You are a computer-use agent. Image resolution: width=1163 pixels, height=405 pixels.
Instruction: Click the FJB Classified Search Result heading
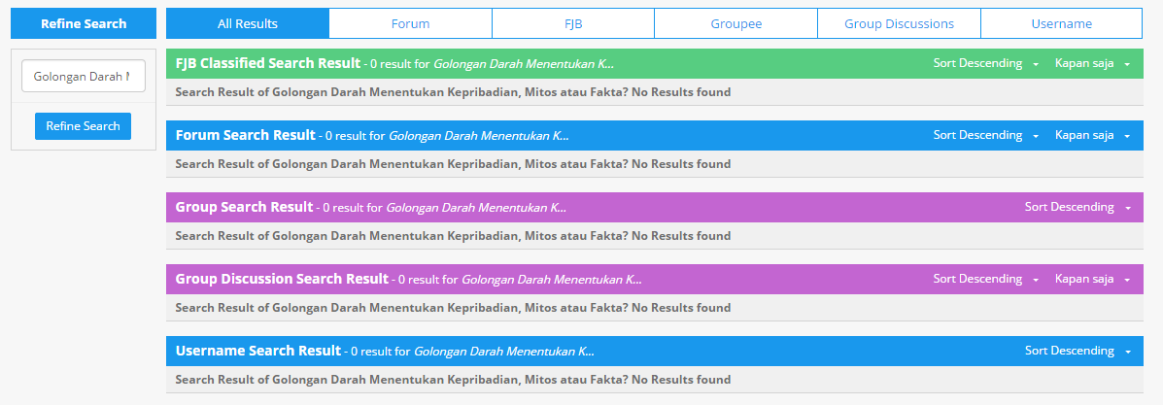[x=267, y=64]
